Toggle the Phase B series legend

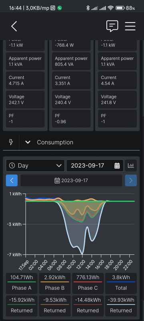[55, 283]
